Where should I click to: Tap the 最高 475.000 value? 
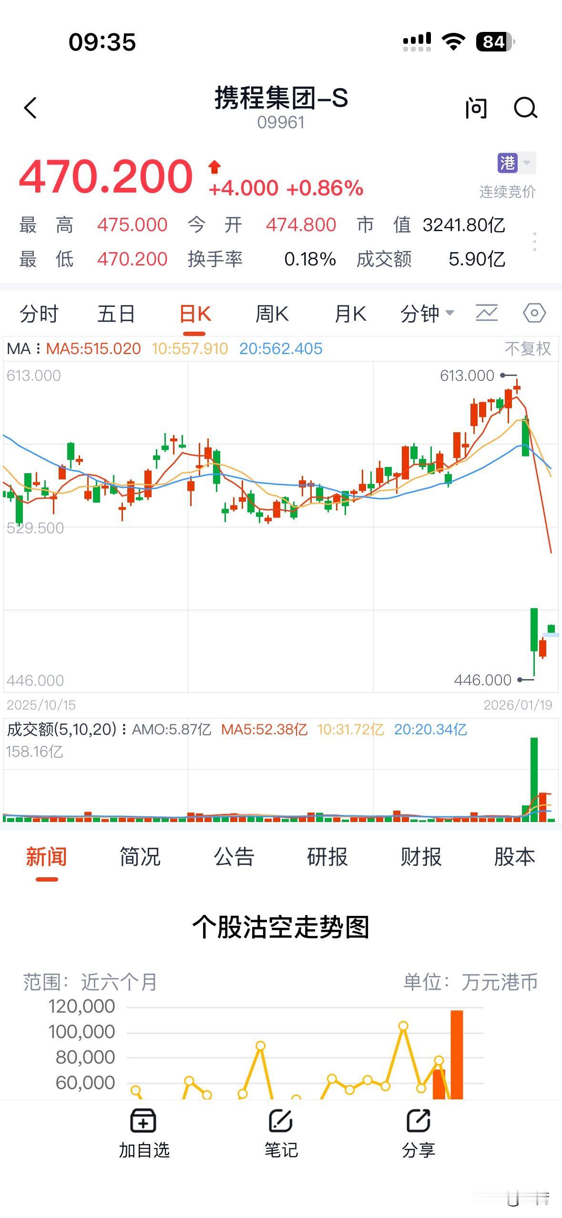click(133, 225)
